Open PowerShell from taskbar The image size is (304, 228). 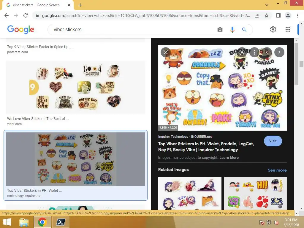click(61, 222)
